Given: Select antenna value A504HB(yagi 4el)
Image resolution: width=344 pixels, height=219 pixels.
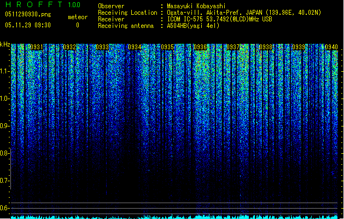Looking at the screenshot, I should pyautogui.click(x=193, y=26).
